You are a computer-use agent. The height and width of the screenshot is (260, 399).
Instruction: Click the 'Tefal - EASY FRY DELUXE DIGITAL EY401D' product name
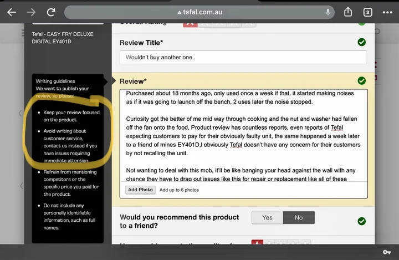coord(63,38)
